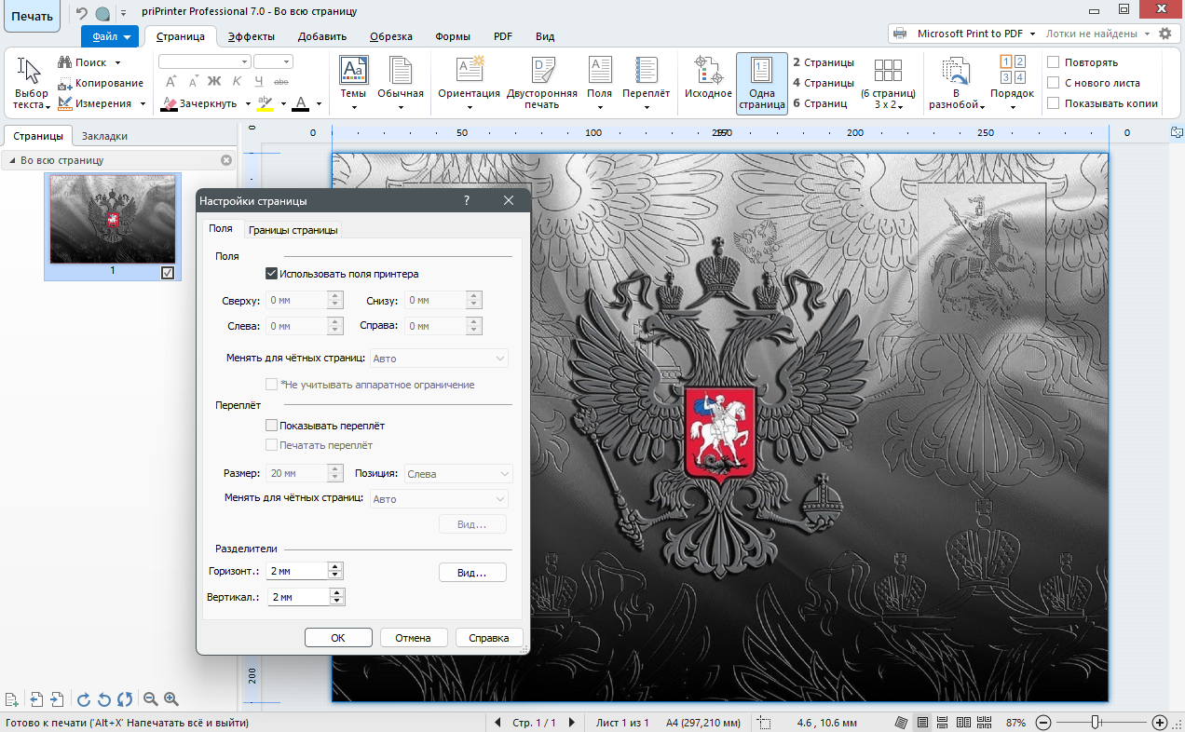The width and height of the screenshot is (1185, 732).
Task: Click the Двусторонняя печать duplex icon
Action: pyautogui.click(x=542, y=71)
